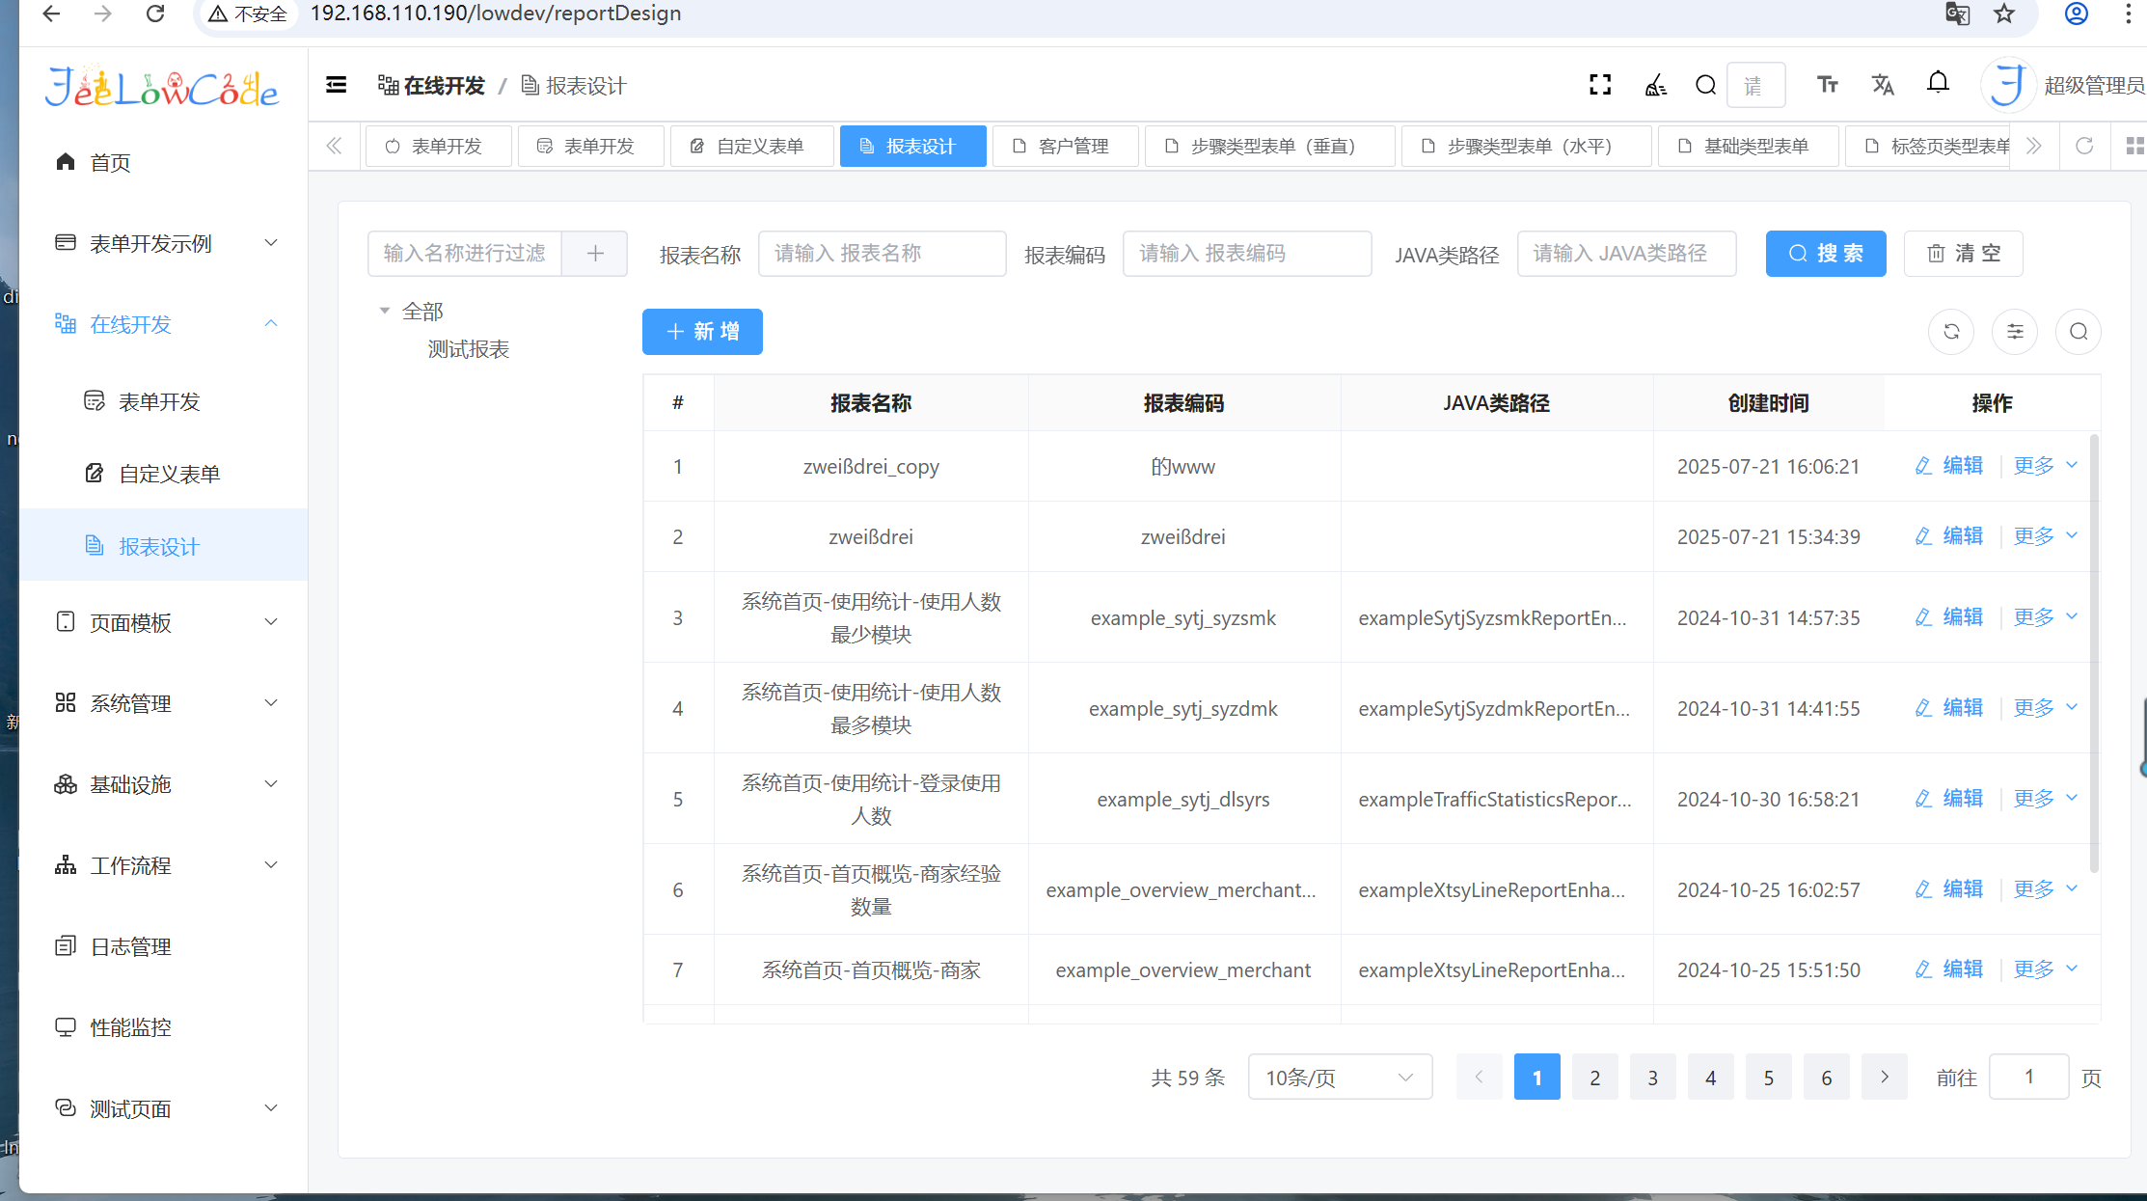Edit the zweißdrei_copy report row
This screenshot has height=1201, width=2147.
1949,466
